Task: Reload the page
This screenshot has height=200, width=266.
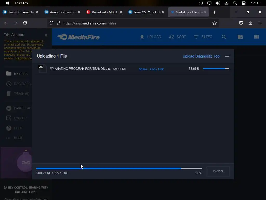Action: coord(25,23)
